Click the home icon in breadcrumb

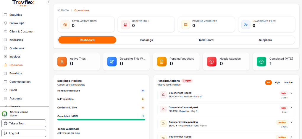59,10
